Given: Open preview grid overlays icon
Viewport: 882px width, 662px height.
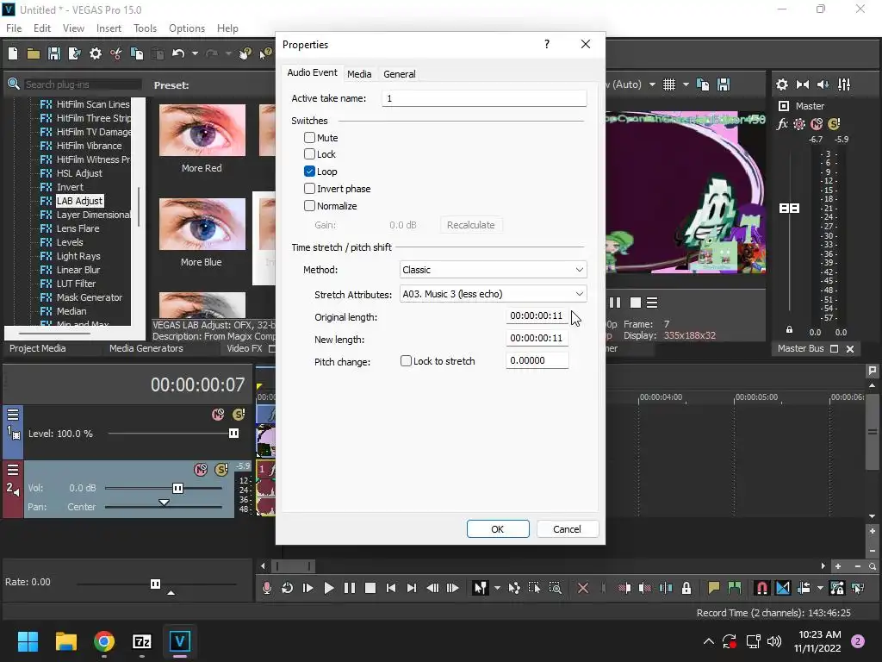Looking at the screenshot, I should pos(669,84).
